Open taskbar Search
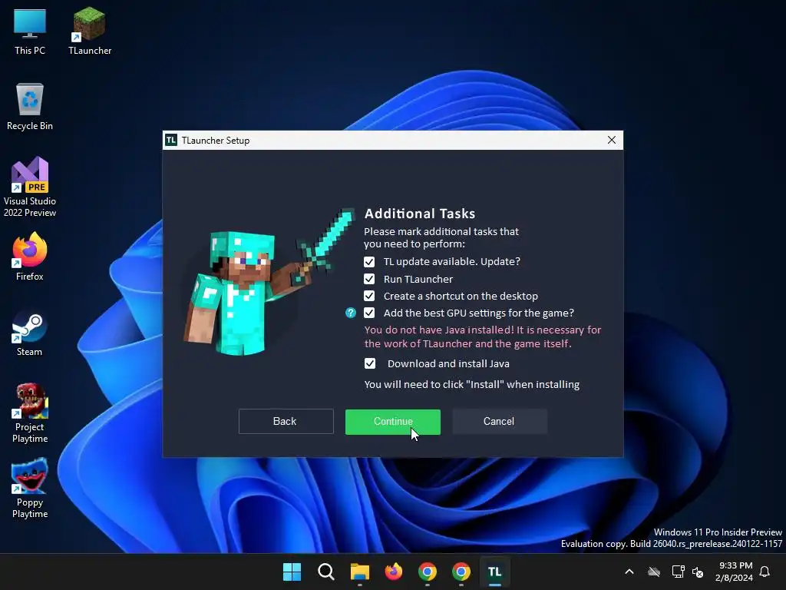This screenshot has width=786, height=590. (x=325, y=572)
